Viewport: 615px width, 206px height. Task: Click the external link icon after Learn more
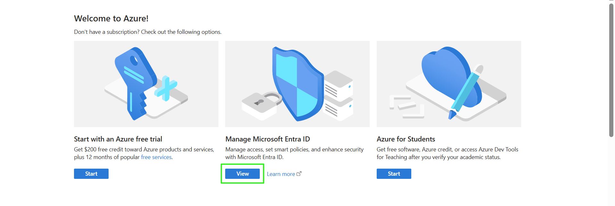pos(299,174)
